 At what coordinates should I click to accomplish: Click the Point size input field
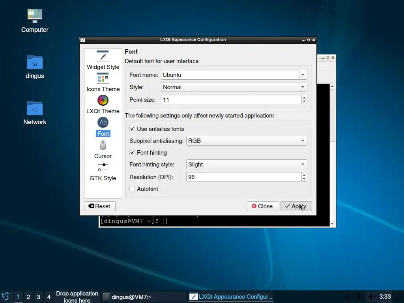[231, 100]
